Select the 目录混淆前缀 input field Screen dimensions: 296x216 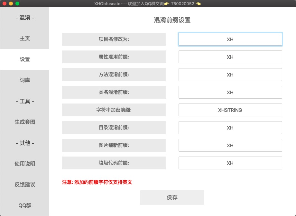[x=230, y=128]
